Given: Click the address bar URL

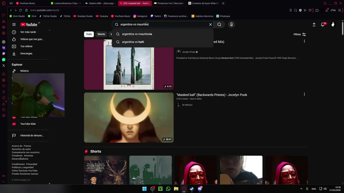Looking at the screenshot, I should (x=45, y=10).
